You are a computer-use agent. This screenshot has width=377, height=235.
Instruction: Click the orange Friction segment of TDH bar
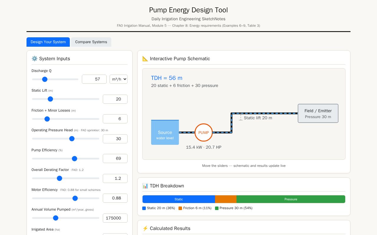pos(226,199)
